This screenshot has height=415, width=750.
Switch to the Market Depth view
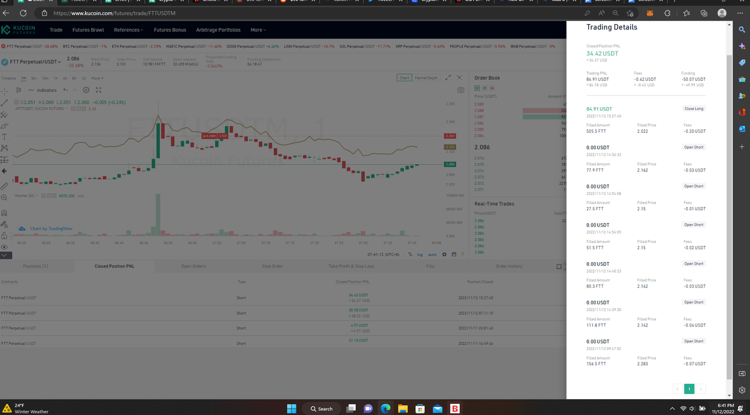point(426,78)
